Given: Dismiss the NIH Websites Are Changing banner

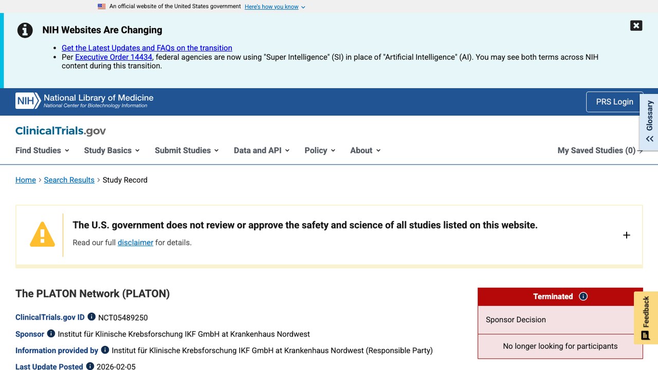Looking at the screenshot, I should point(636,26).
